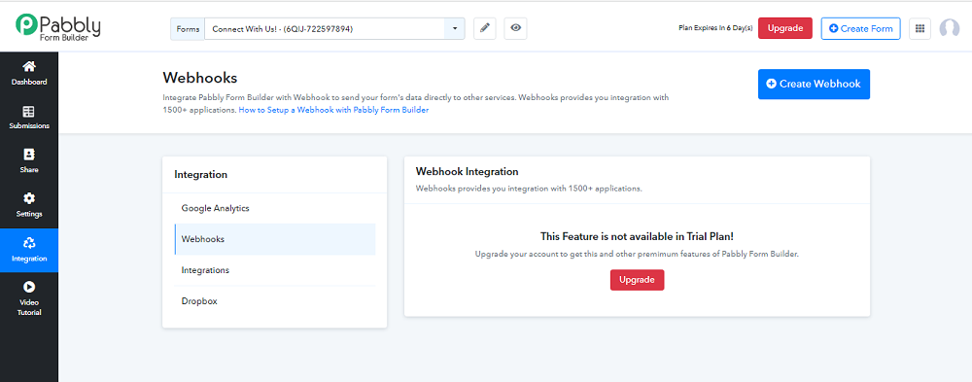Open the user profile avatar
The image size is (972, 382).
click(949, 28)
